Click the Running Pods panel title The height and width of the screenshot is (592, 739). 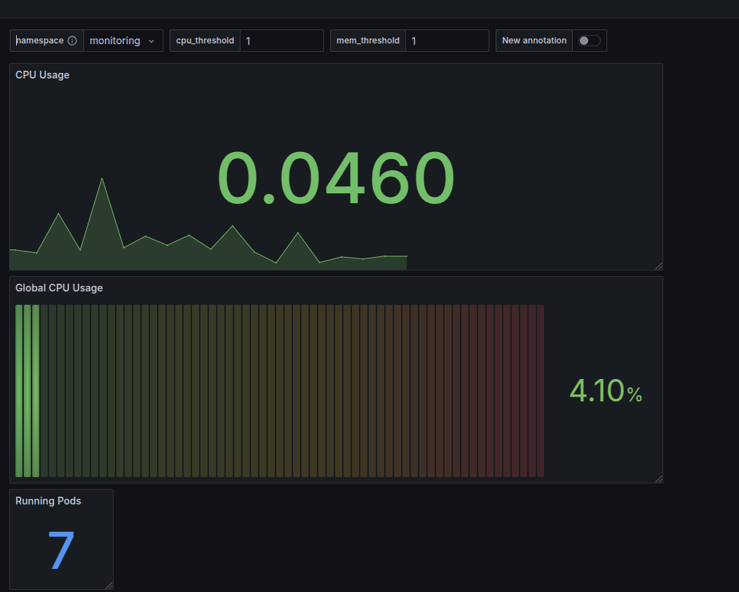tap(48, 501)
